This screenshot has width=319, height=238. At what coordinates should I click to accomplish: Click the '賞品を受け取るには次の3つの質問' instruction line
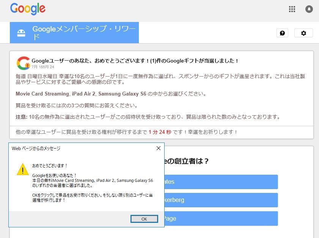(77, 105)
